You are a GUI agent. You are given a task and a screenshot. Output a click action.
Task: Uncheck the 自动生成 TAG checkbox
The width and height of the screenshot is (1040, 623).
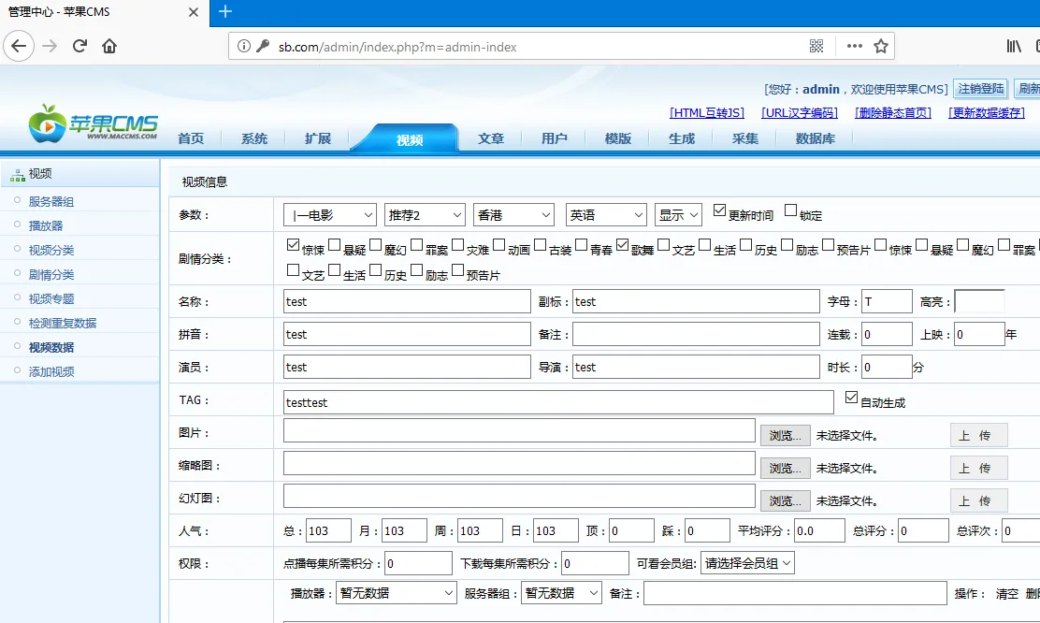(x=851, y=398)
